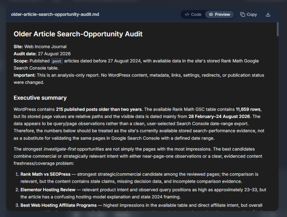
Task: Click the inline code word post
Action: [x=57, y=61]
